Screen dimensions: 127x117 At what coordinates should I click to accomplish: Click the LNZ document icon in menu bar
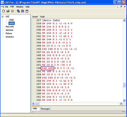(3, 7)
